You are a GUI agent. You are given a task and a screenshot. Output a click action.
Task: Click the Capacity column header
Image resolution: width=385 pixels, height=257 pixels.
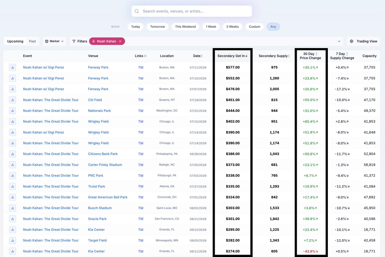(x=370, y=56)
